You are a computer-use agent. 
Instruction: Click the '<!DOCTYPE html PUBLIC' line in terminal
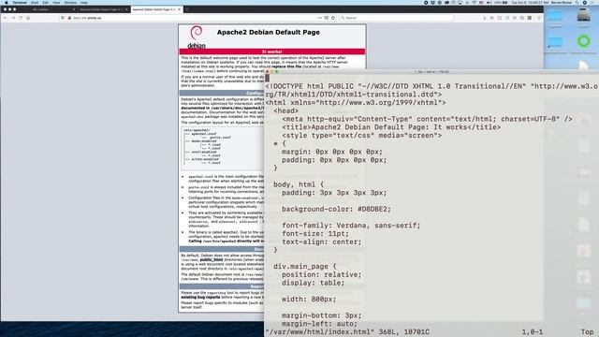pyautogui.click(x=431, y=86)
